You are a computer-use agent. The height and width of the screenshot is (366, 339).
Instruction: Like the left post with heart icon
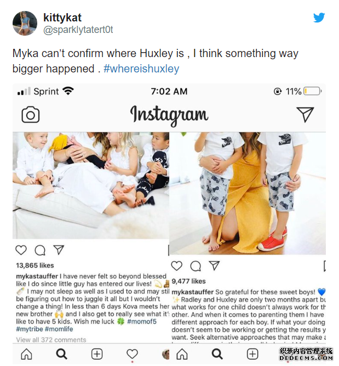[21, 250]
